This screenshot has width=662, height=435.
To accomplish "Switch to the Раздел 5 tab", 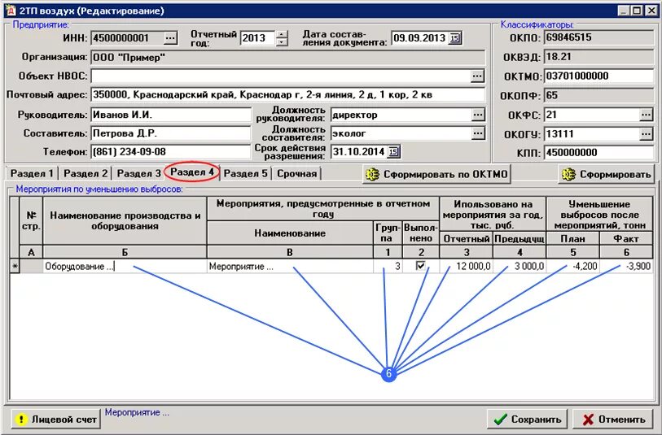I will (245, 173).
